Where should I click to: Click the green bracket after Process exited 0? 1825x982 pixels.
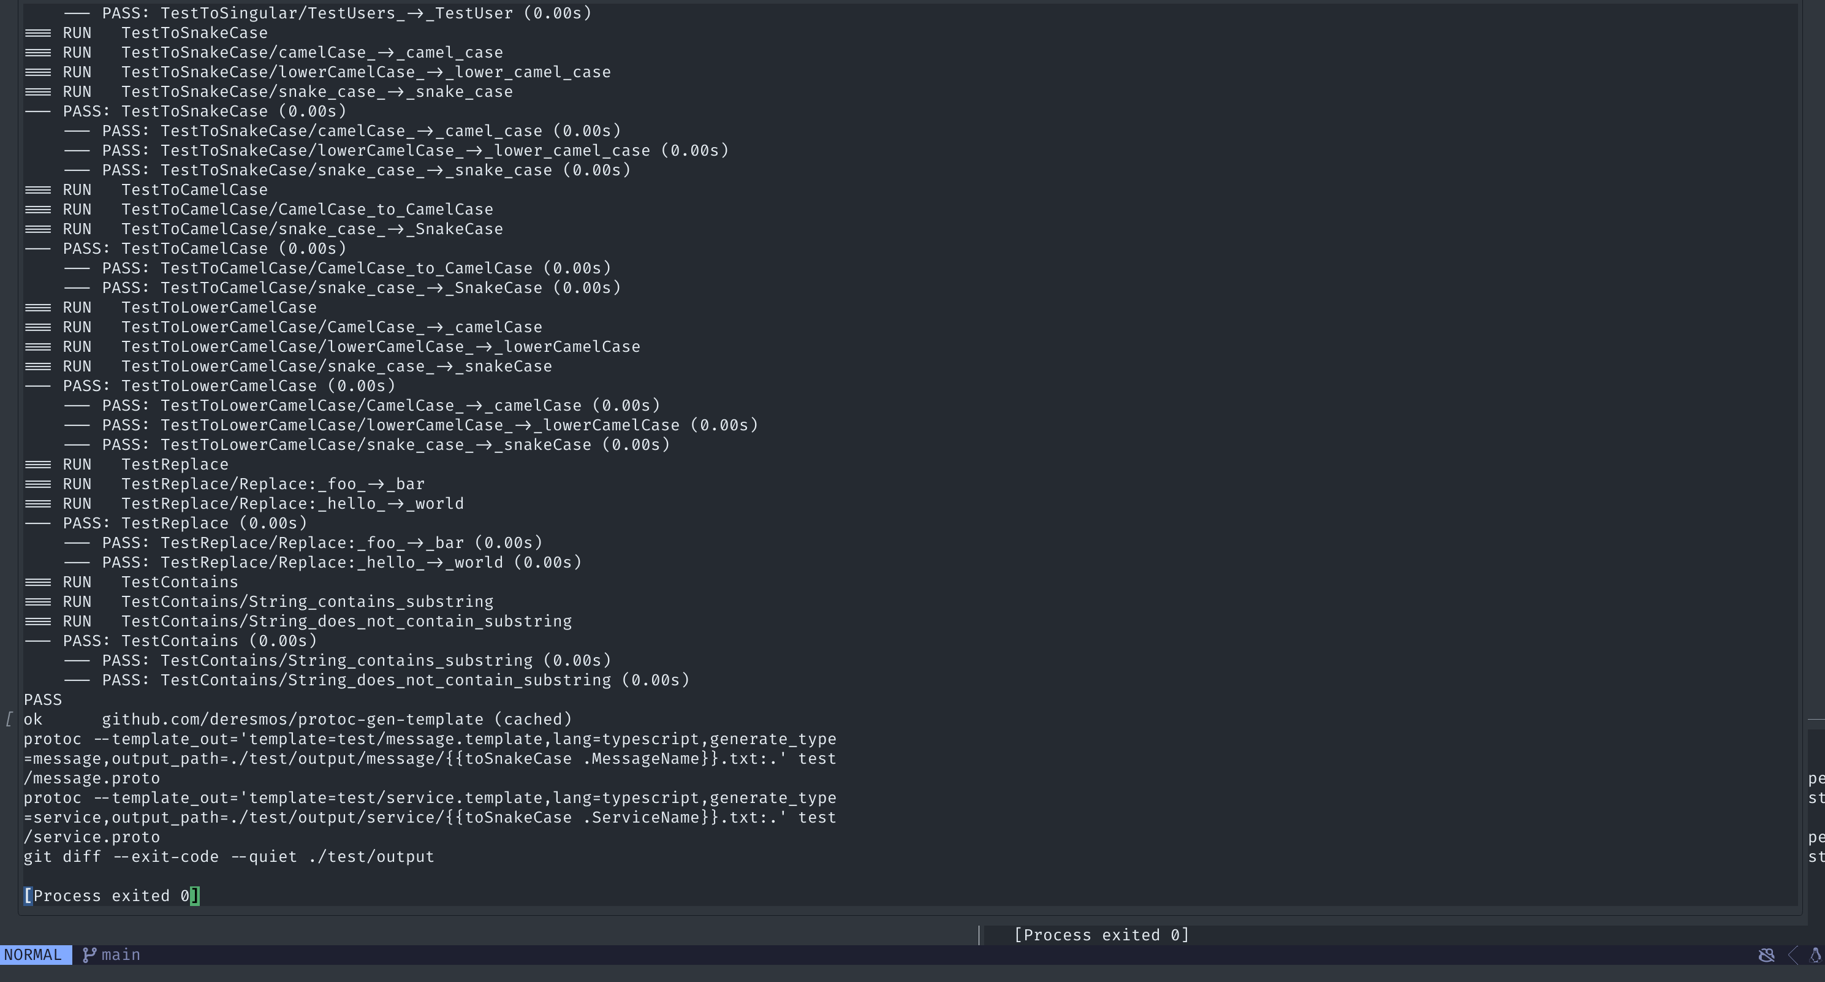[x=194, y=896]
